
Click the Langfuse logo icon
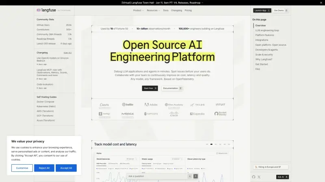[x=39, y=10]
